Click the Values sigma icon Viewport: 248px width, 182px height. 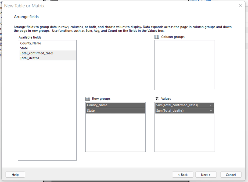[x=157, y=99]
